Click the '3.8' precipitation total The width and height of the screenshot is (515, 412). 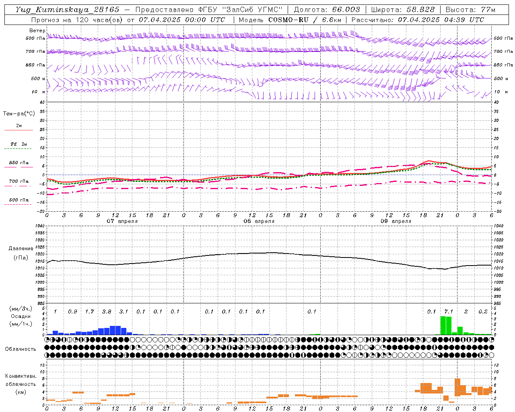[x=107, y=311]
